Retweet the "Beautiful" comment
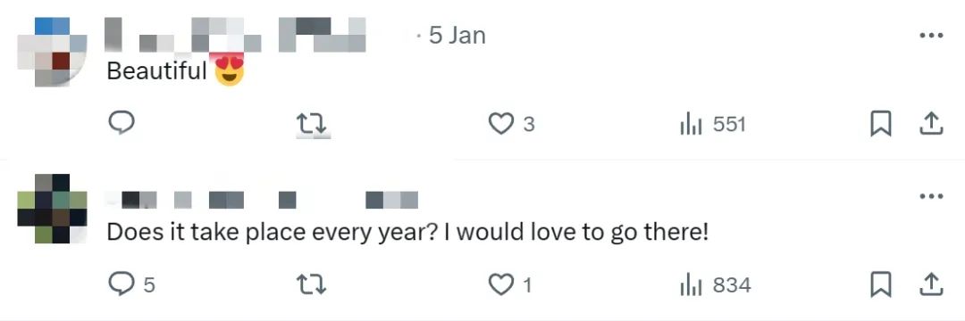This screenshot has width=965, height=321. point(312,125)
